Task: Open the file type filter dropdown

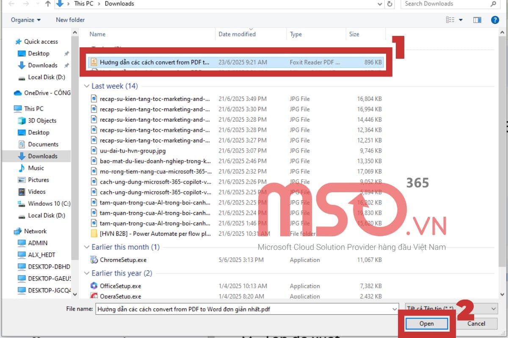Action: click(x=451, y=309)
